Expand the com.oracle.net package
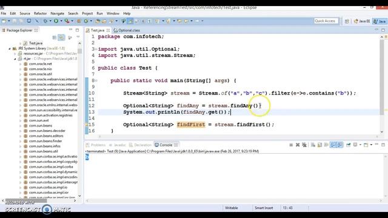Image resolution: width=388 pixels, height=218 pixels. pyautogui.click(x=21, y=64)
